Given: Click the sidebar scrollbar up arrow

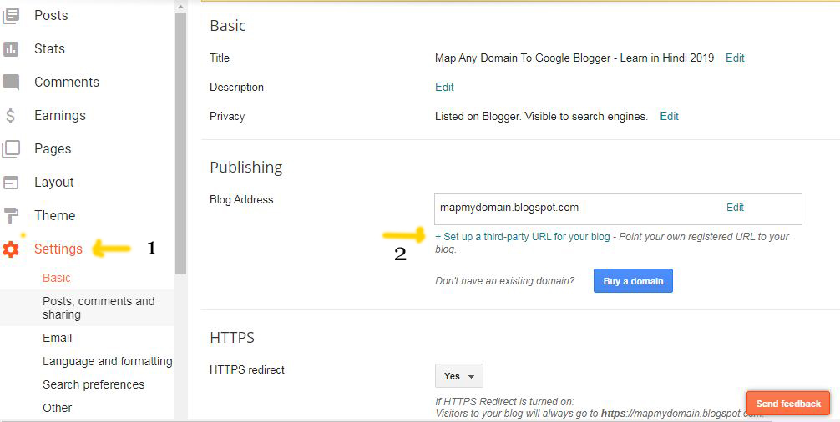Looking at the screenshot, I should click(x=180, y=6).
